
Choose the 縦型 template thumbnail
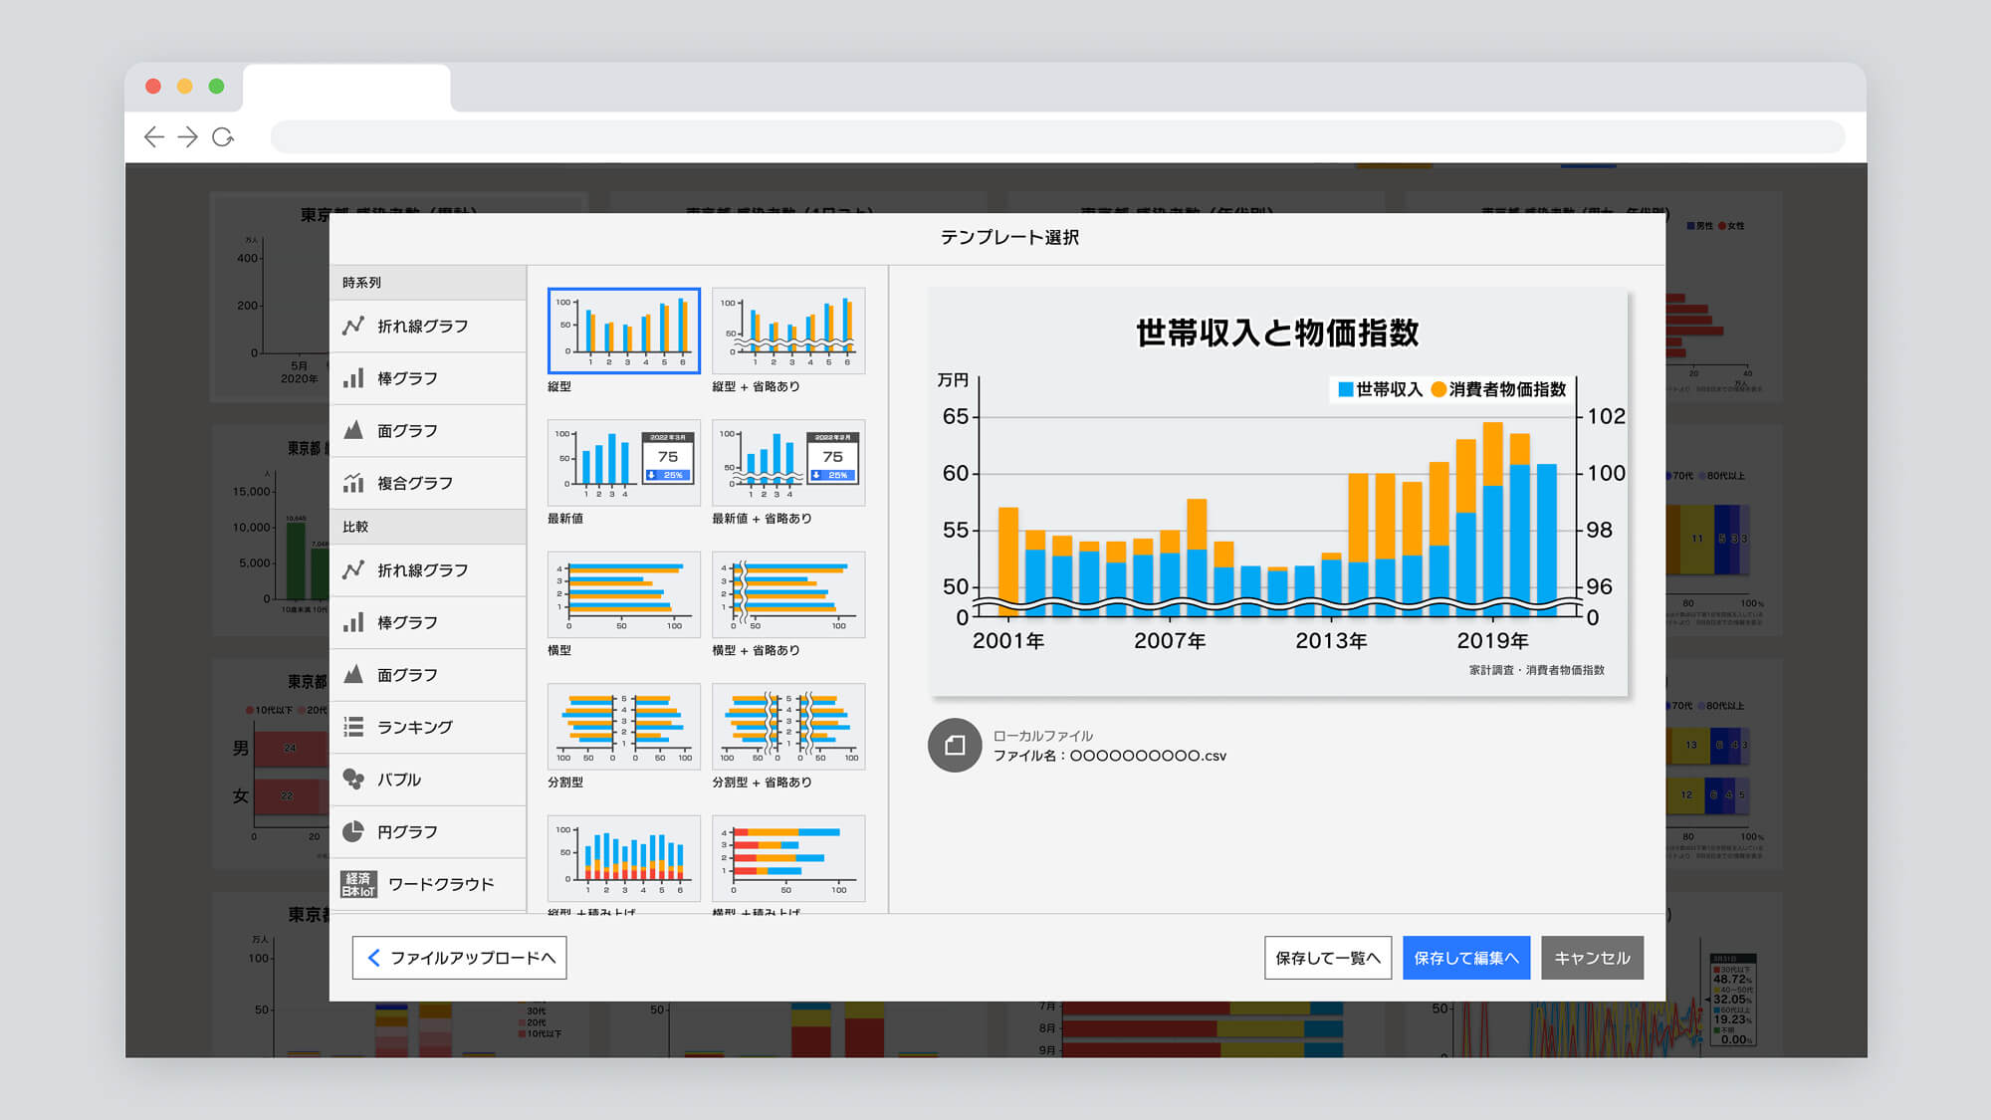click(x=624, y=331)
